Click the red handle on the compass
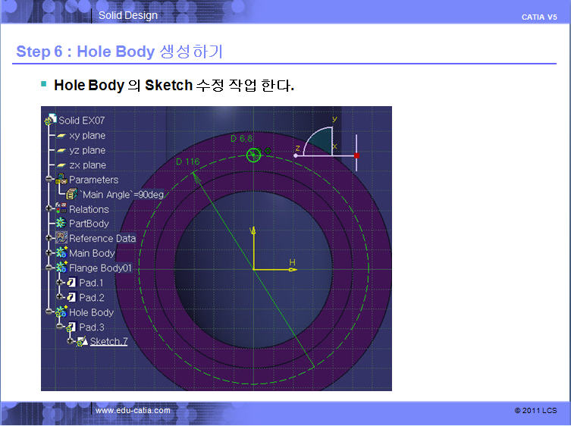Image resolution: width=571 pixels, height=426 pixels. click(356, 155)
